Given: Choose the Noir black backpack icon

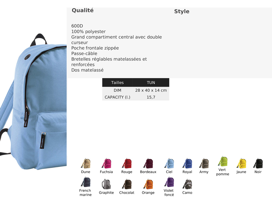Looking at the screenshot, I should [x=258, y=163].
